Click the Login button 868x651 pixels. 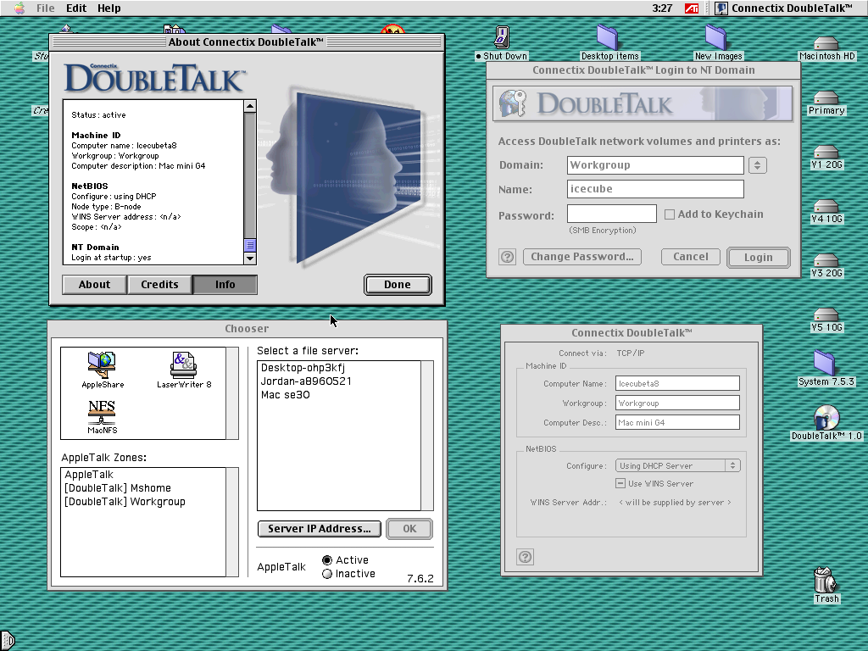coord(758,258)
